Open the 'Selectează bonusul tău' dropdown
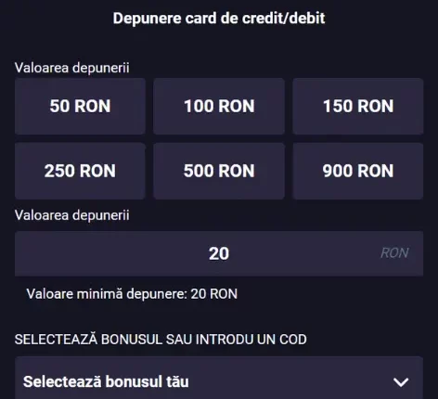 click(219, 378)
